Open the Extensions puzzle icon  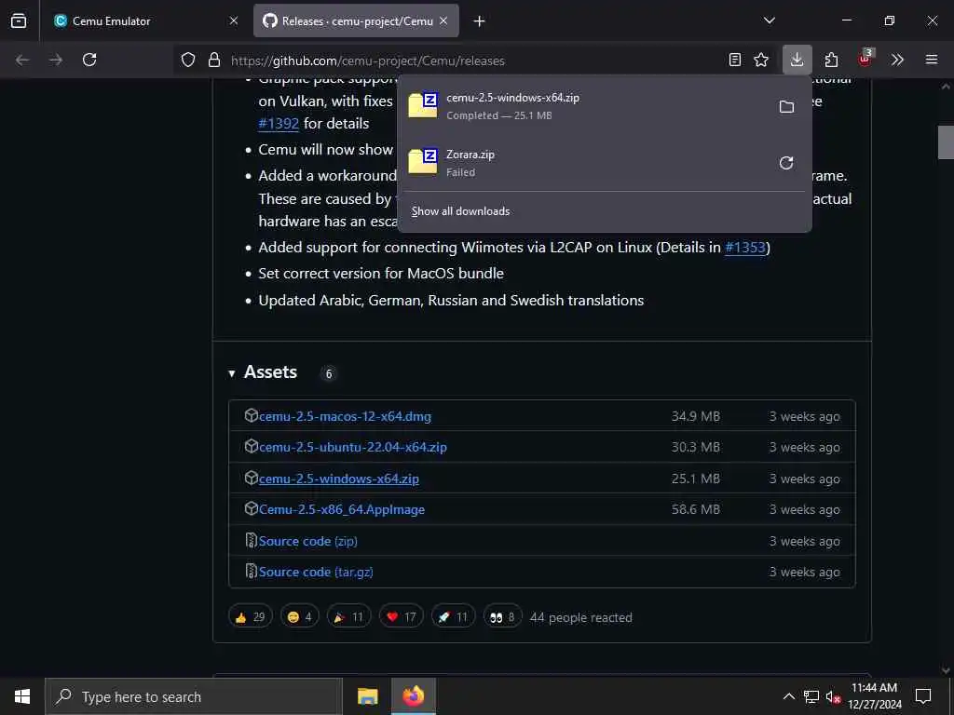pos(831,60)
